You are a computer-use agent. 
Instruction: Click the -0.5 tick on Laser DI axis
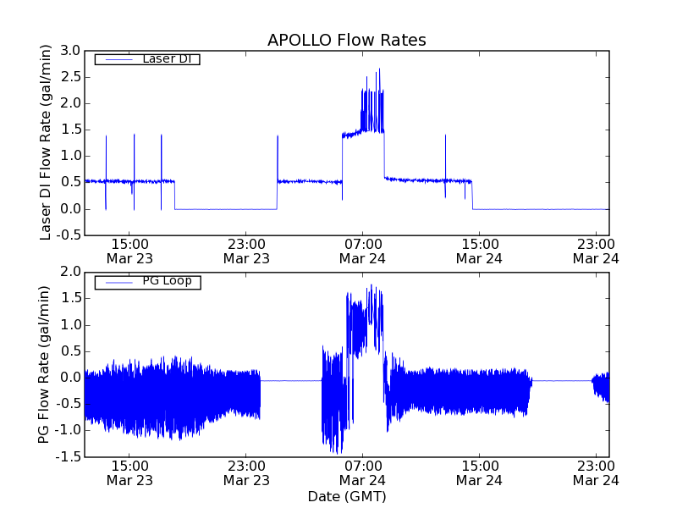click(x=68, y=235)
